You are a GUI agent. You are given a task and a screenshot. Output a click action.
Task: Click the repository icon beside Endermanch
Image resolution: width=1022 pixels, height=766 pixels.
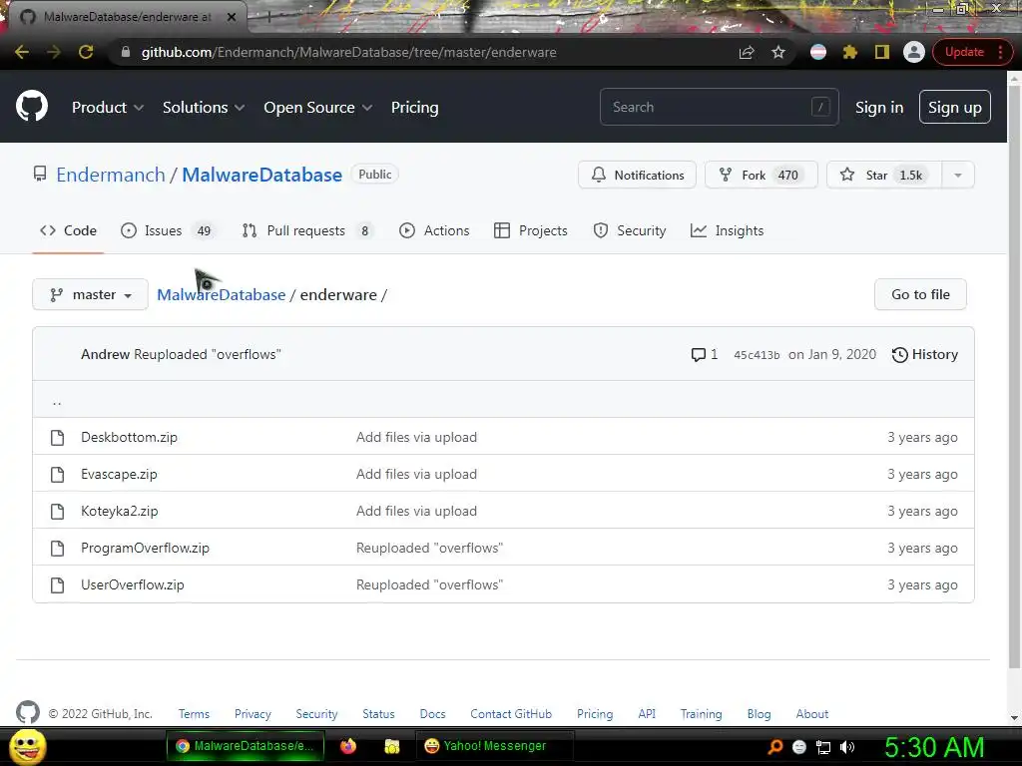40,174
